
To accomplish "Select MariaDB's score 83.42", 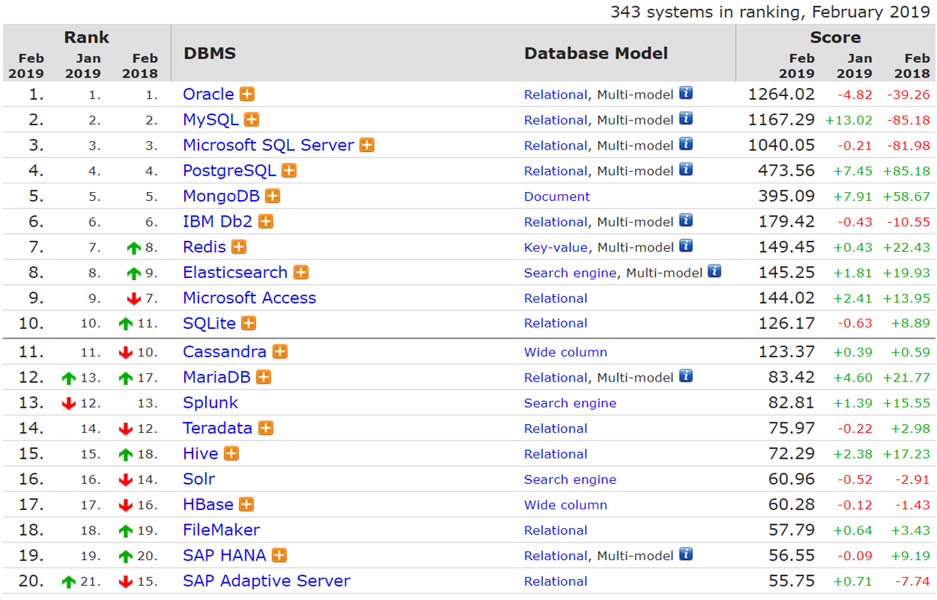I will (791, 377).
